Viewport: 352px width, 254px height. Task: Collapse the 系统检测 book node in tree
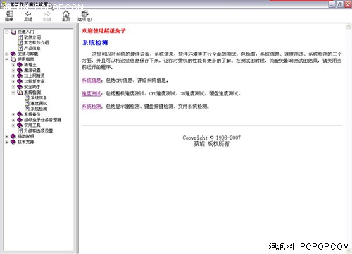(13, 92)
